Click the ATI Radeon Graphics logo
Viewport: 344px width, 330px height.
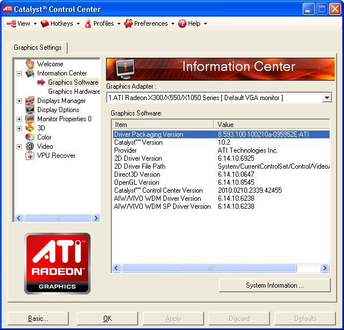pyautogui.click(x=57, y=264)
